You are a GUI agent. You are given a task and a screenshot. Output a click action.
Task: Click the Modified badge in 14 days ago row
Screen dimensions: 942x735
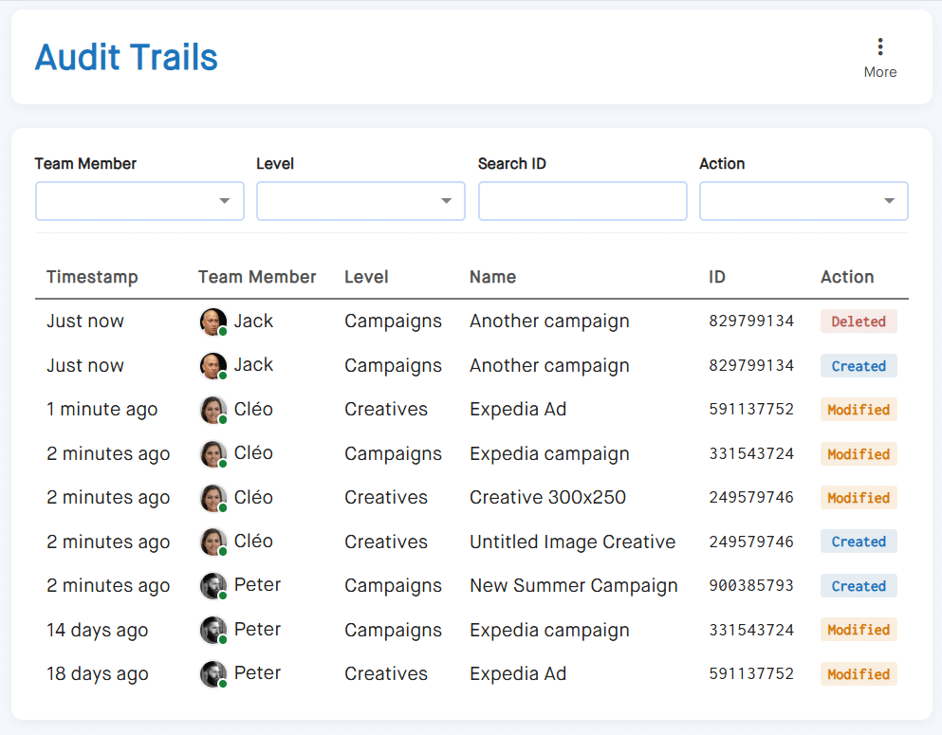(x=859, y=630)
